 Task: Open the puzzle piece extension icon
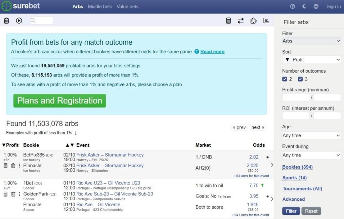[x=253, y=21]
